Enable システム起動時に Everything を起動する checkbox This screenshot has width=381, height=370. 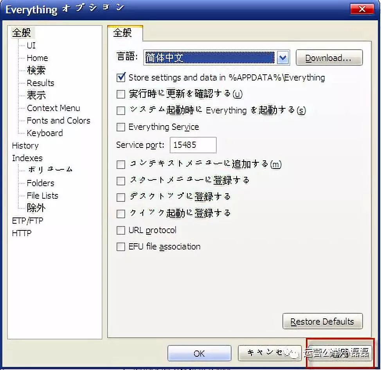(x=121, y=111)
